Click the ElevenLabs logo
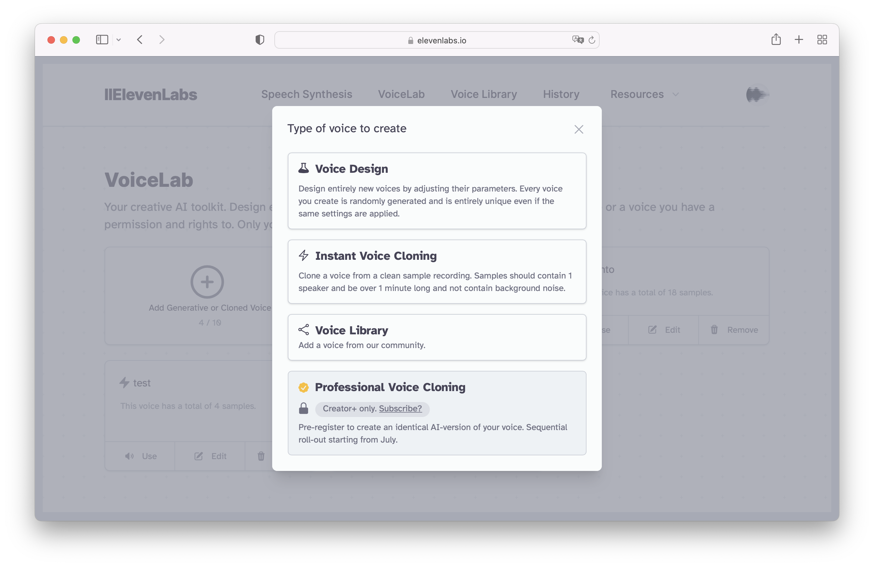 click(150, 94)
